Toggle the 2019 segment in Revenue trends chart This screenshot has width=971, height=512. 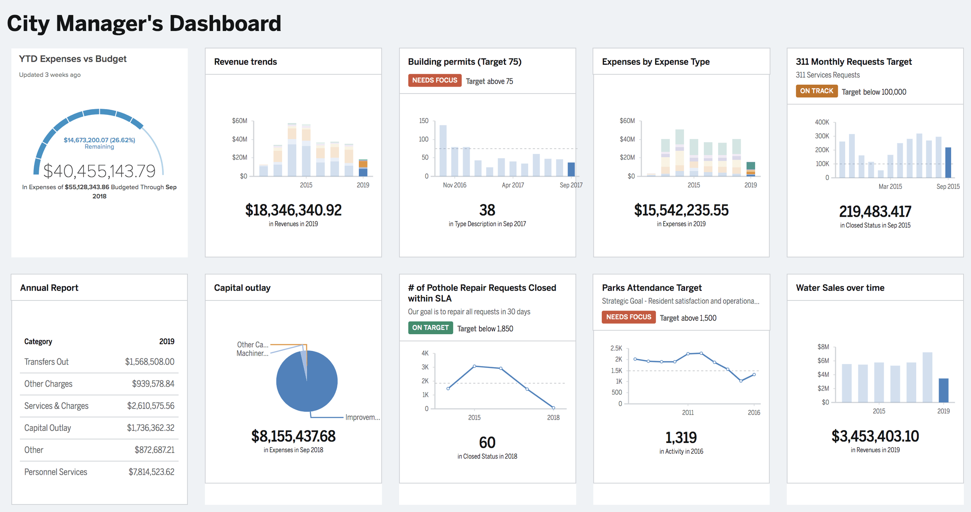pyautogui.click(x=363, y=169)
